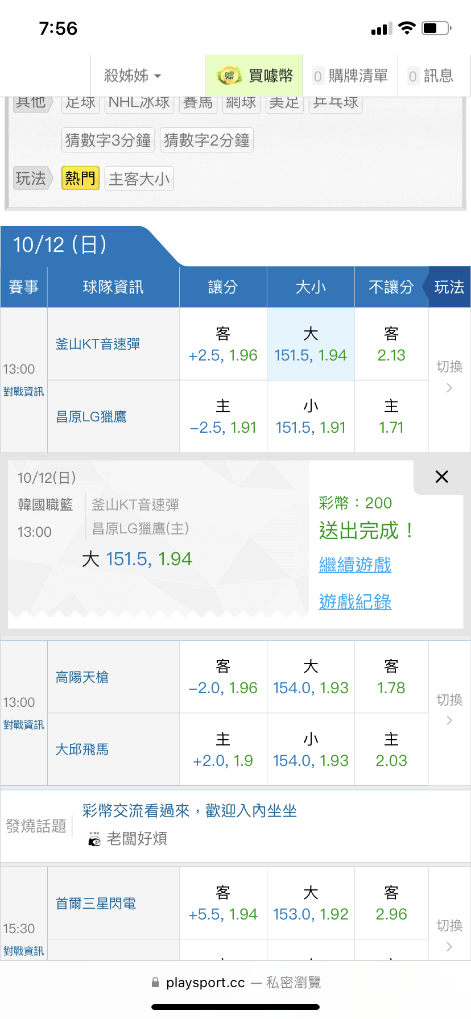Open the 訊息 messages tab
Viewport: 471px width, 1019px height.
point(431,76)
